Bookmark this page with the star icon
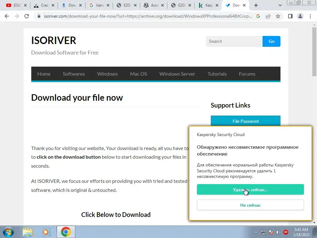The height and width of the screenshot is (238, 317). (278, 16)
